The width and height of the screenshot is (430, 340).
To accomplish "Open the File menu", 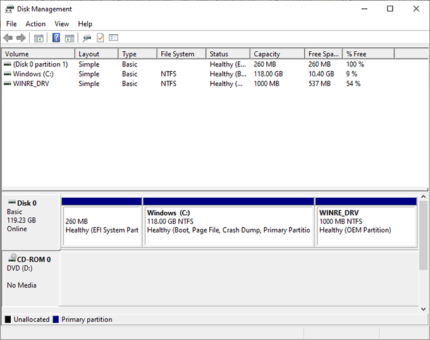I will point(11,24).
